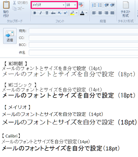Toggle Superscript formatting
The image size is (138, 157).
point(65,13)
